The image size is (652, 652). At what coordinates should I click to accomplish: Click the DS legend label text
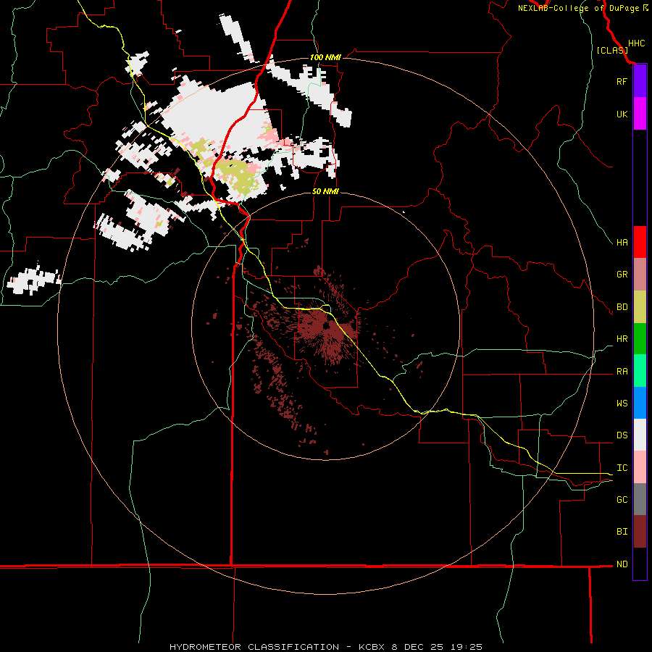tap(622, 435)
